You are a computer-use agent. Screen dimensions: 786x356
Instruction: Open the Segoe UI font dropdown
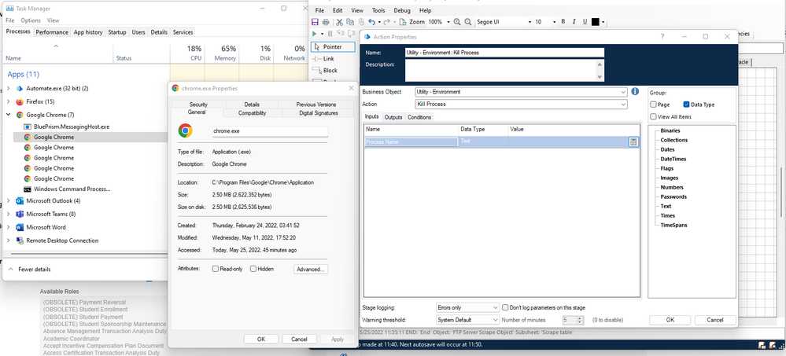(x=530, y=22)
